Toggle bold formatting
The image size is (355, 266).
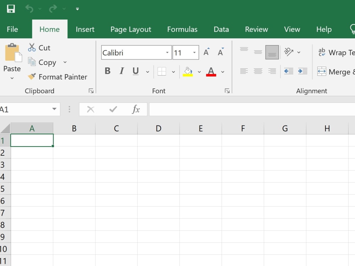(108, 71)
